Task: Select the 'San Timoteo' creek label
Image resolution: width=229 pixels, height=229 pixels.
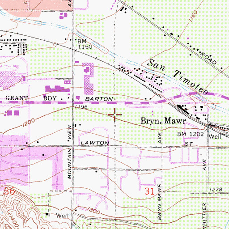Action: (178, 77)
